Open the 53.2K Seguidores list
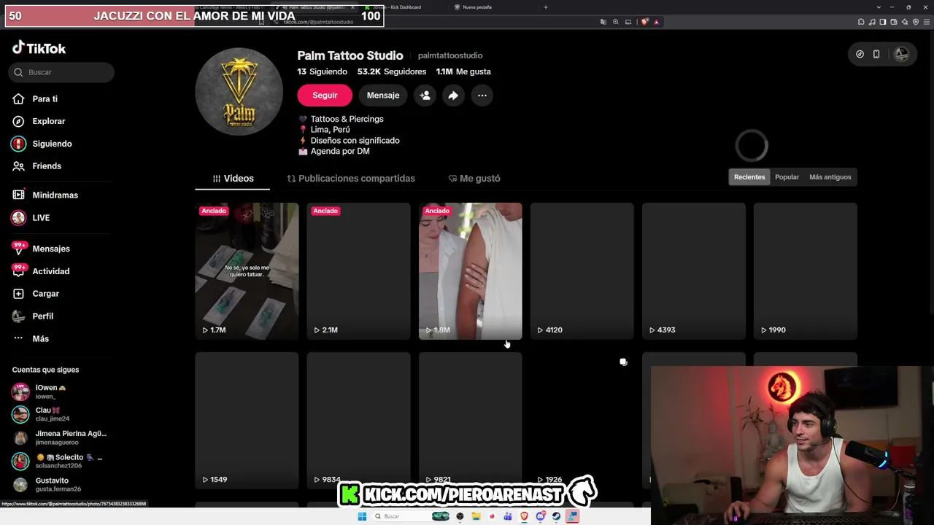Image resolution: width=934 pixels, height=525 pixels. pos(392,71)
